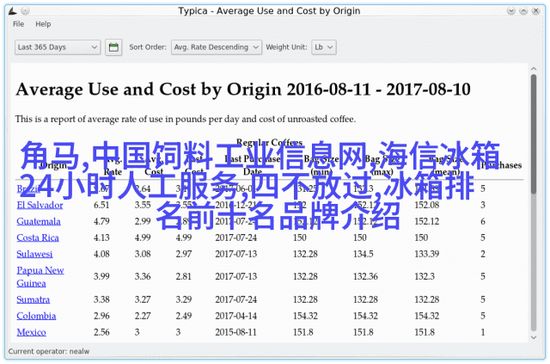Image resolution: width=550 pixels, height=364 pixels.
Task: Click the pin button next to window icon
Action: point(26,10)
